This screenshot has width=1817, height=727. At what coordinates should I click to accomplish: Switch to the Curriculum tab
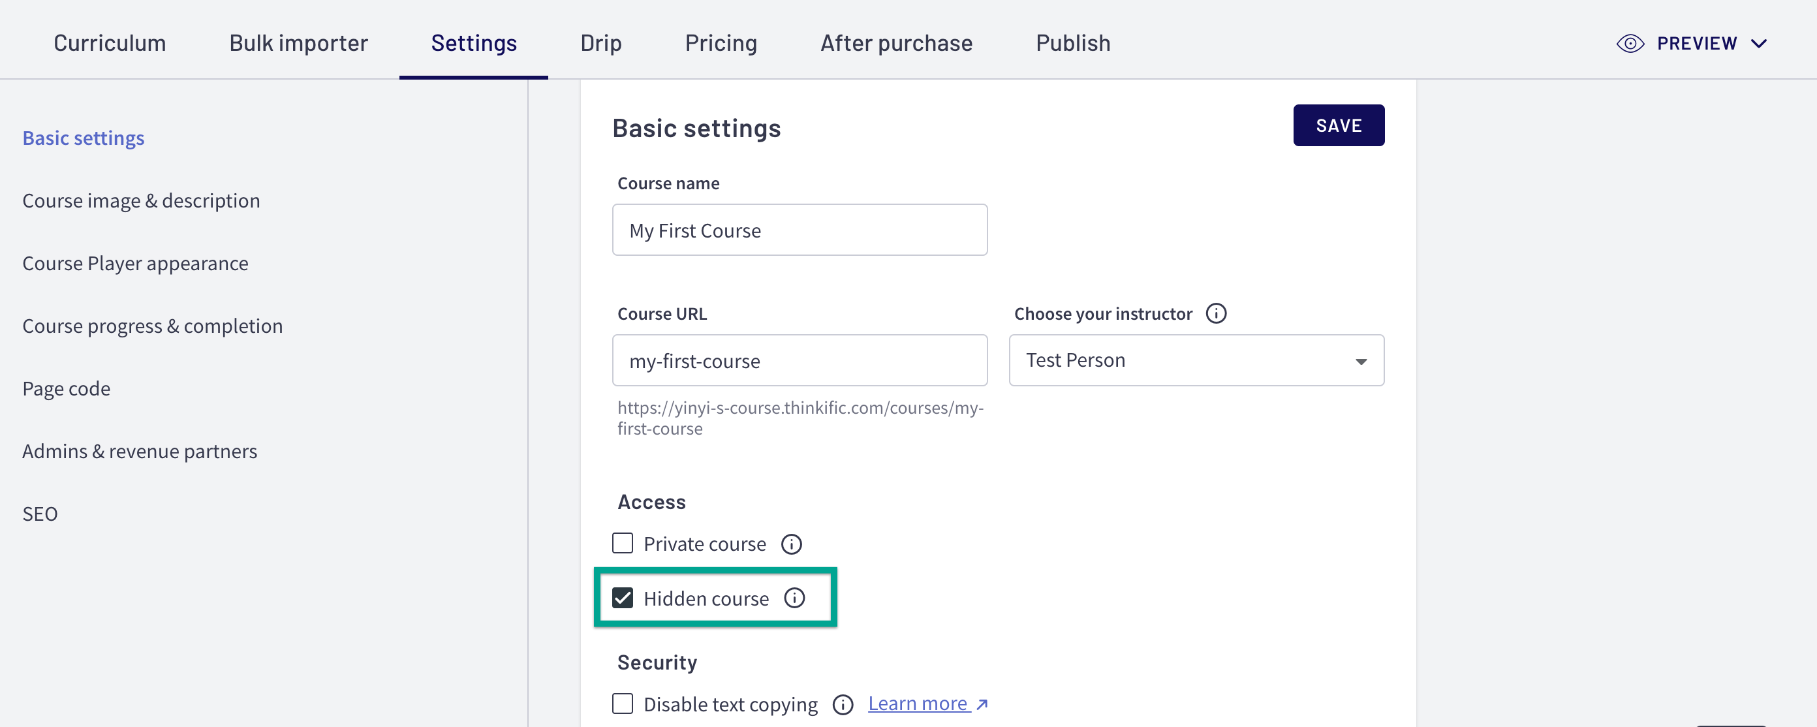[x=110, y=43]
